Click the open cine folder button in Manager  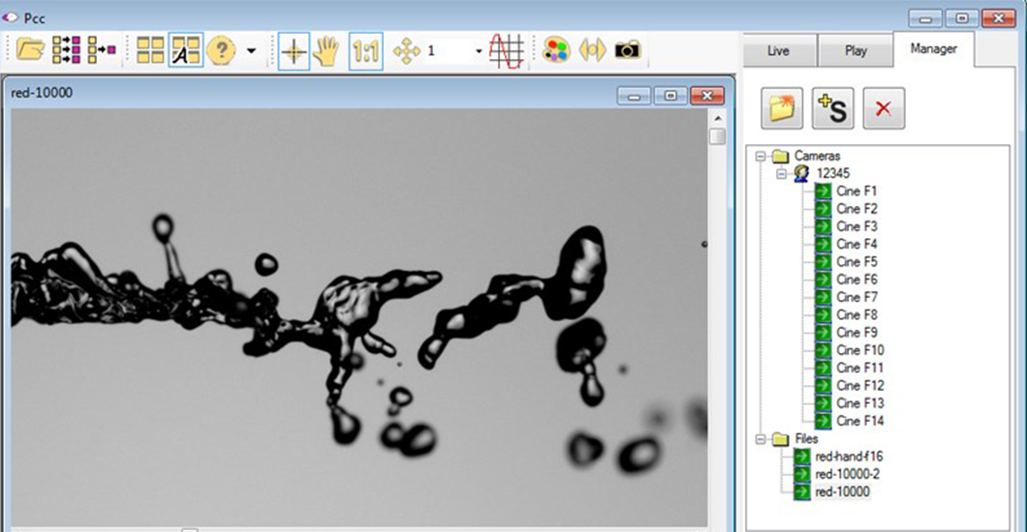point(782,108)
